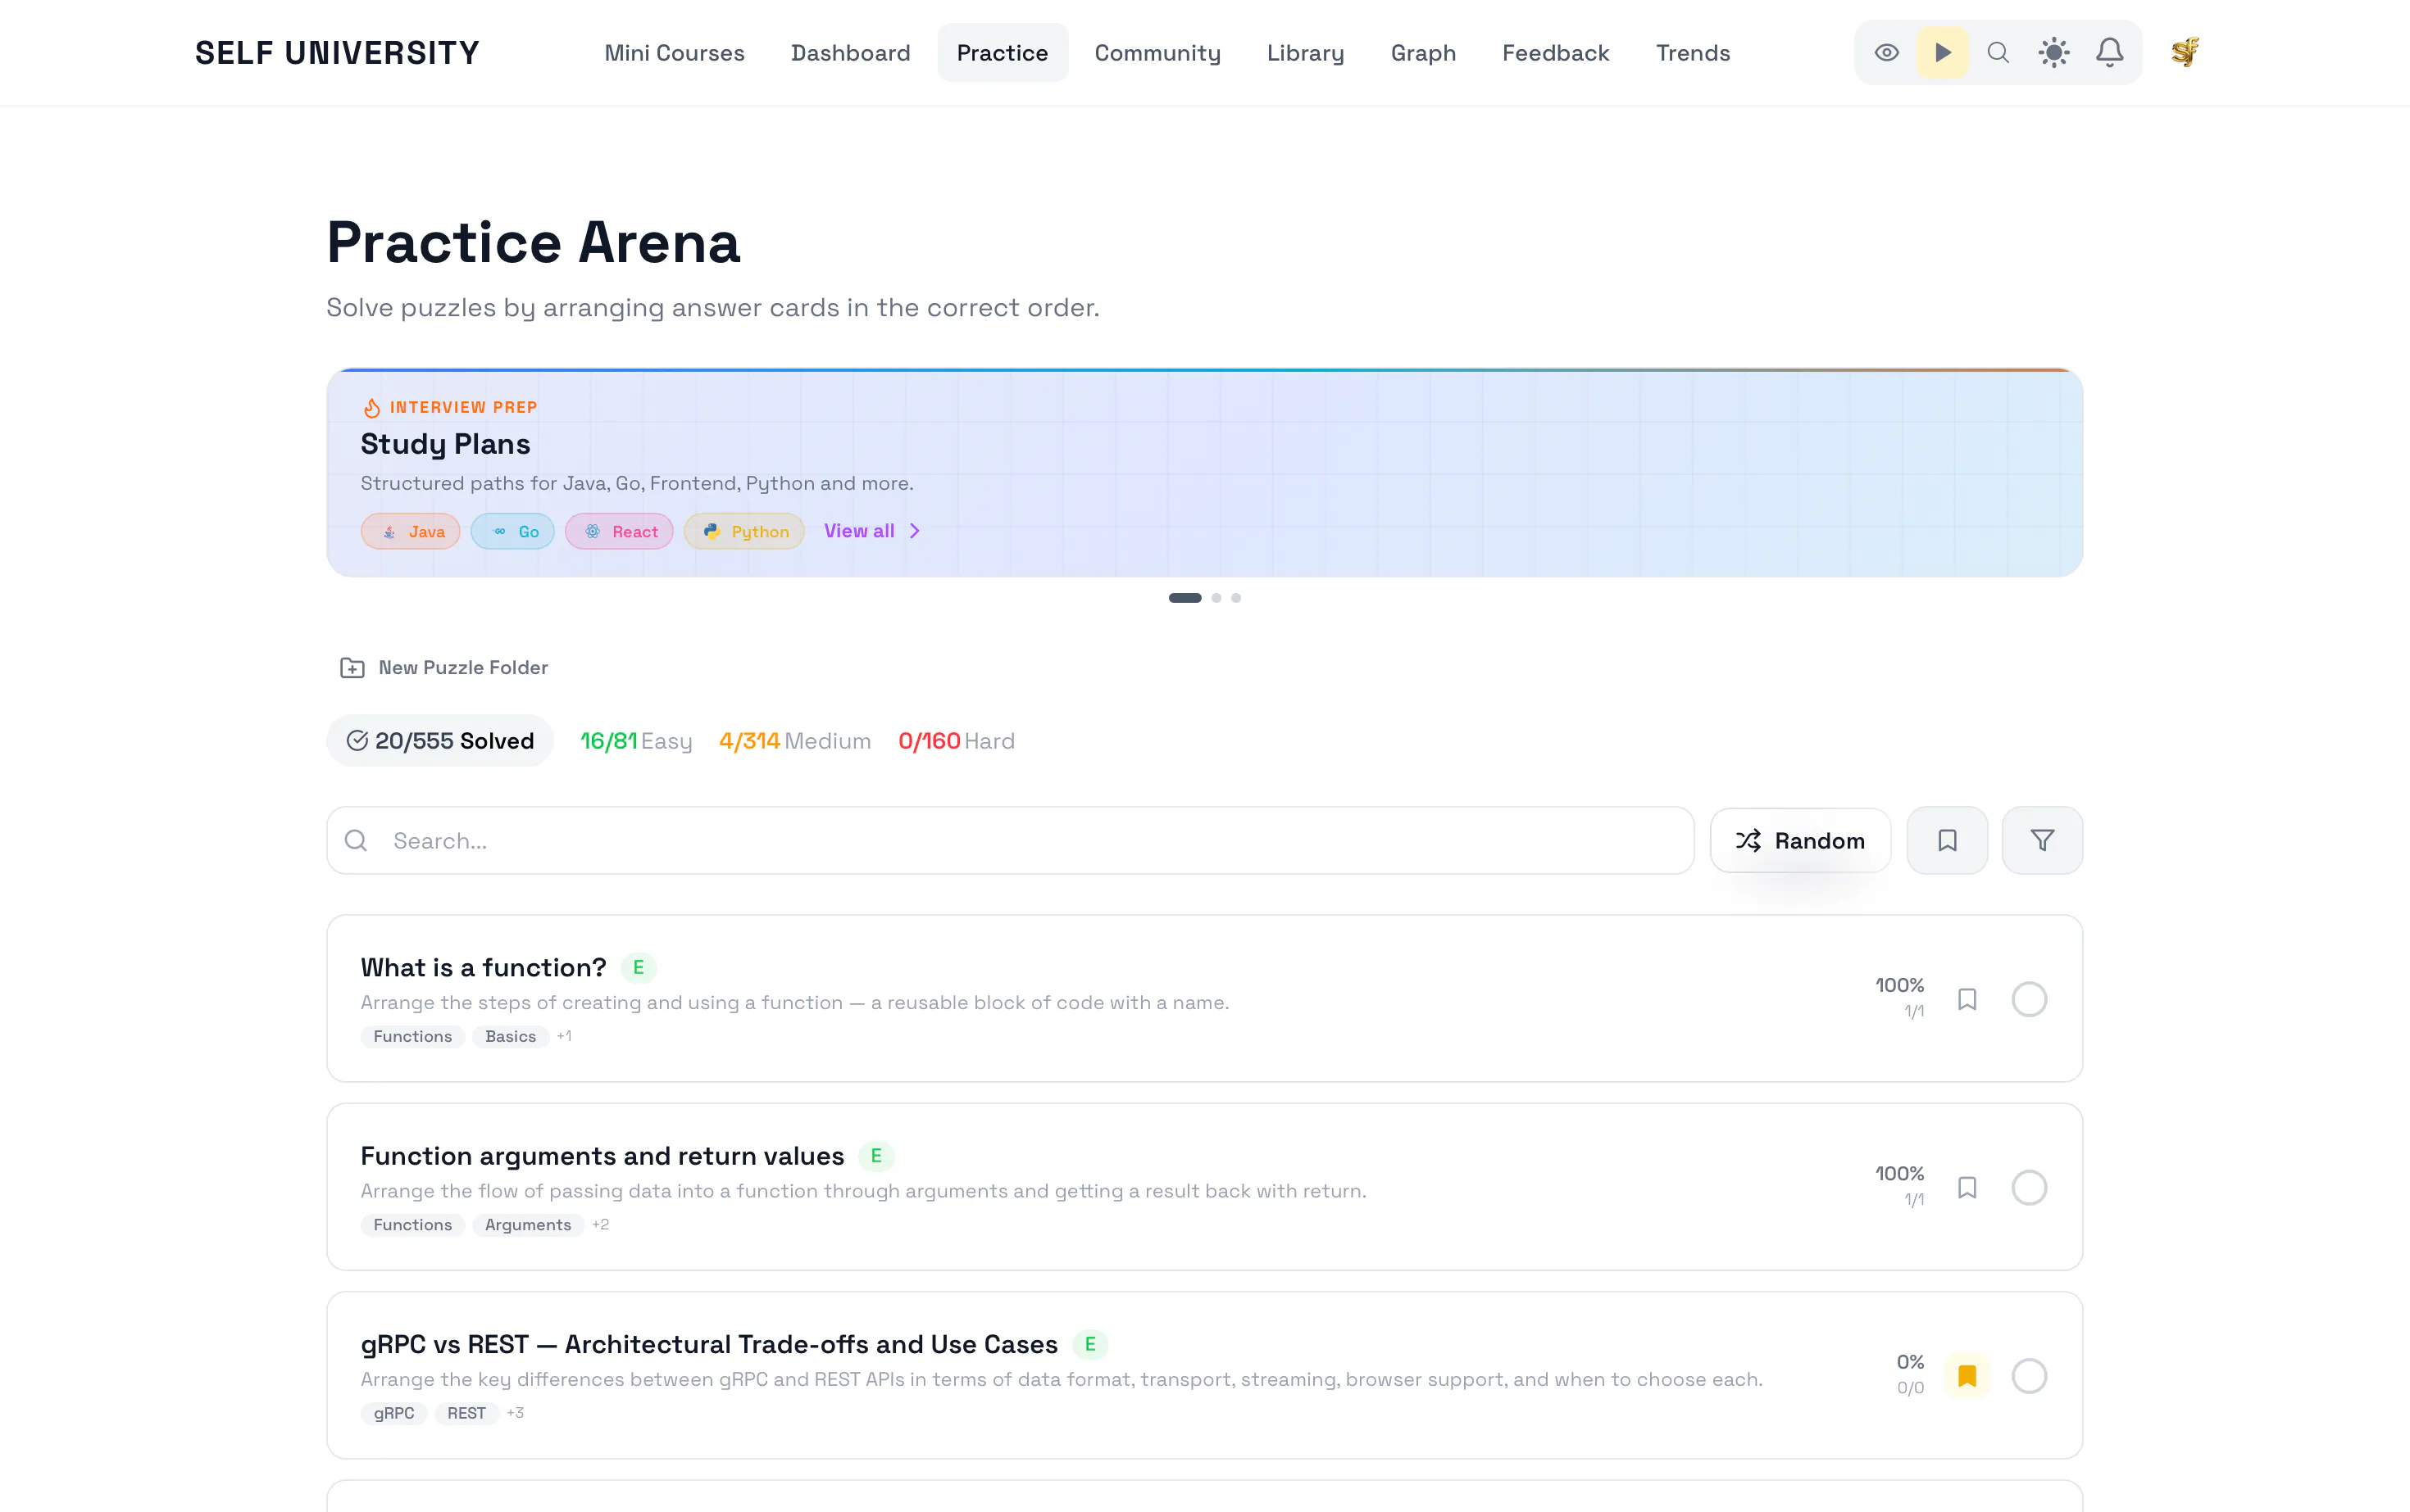Screen dimensions: 2410x1512
Task: Open the user avatar profile menu
Action: pos(2185,52)
